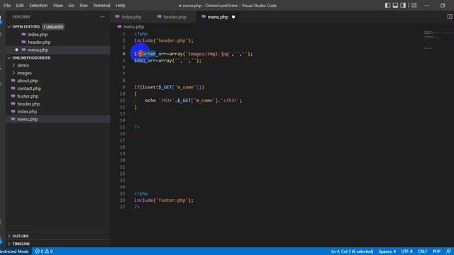Click the if(isset($_GET['m_name'])) line

169,87
